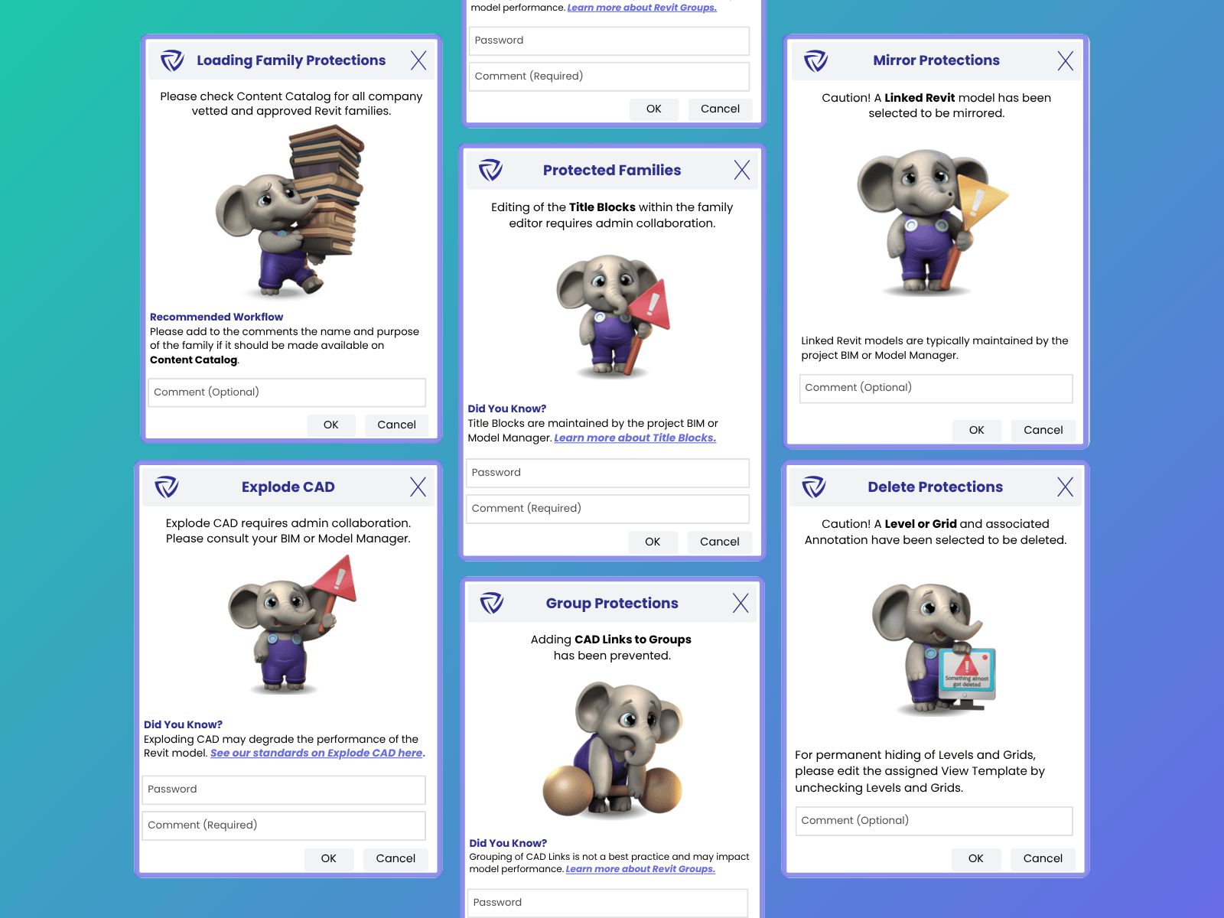Screen dimensions: 1224x918
Task: Focus Password field in Explode CAD
Action: pos(284,789)
